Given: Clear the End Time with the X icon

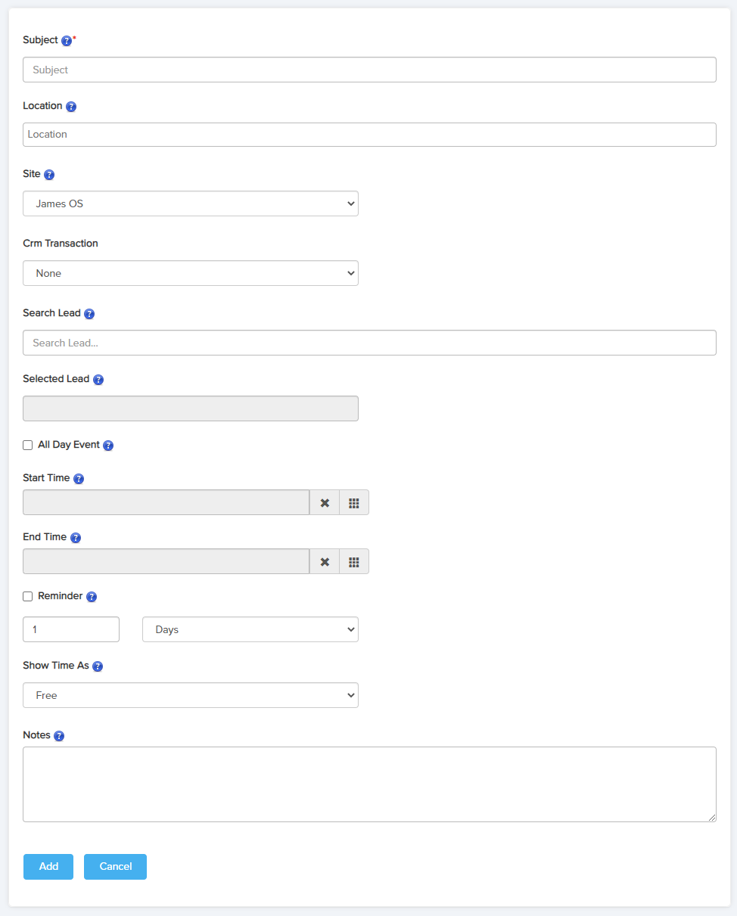Looking at the screenshot, I should pyautogui.click(x=325, y=562).
